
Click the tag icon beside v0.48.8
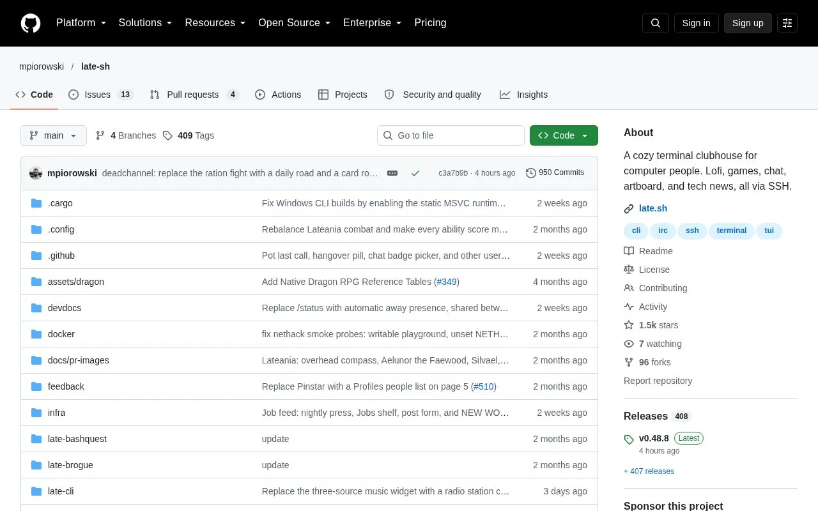629,439
